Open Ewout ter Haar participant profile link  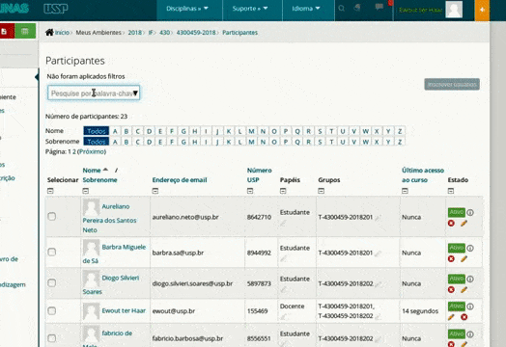click(x=124, y=310)
